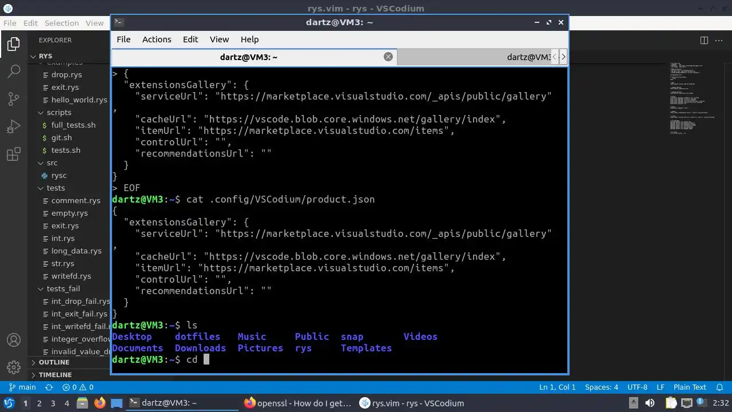Screen dimensions: 732x412
Task: Click UTF-8 encoding in status bar
Action: (638, 387)
